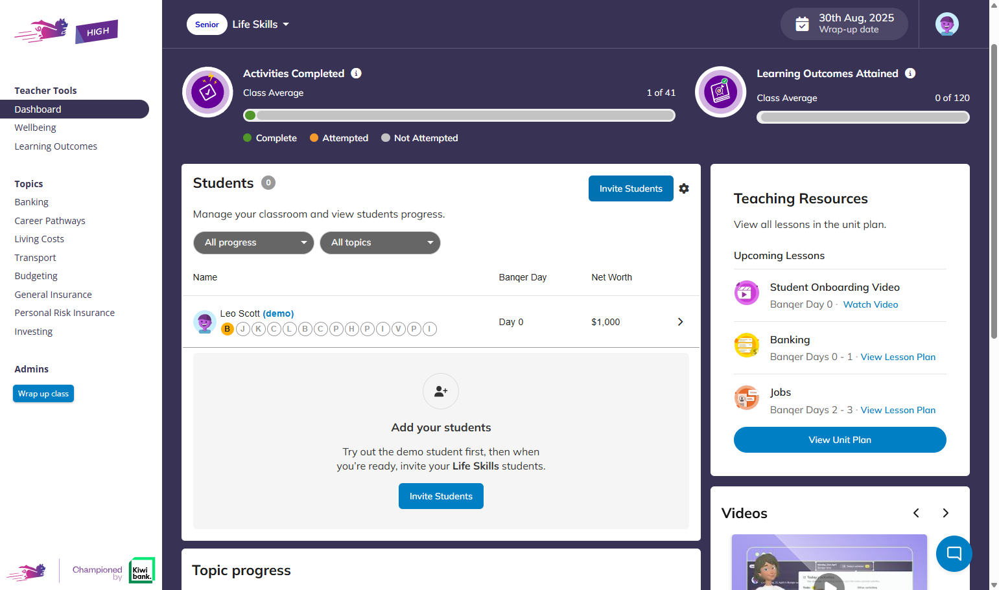The height and width of the screenshot is (590, 999).
Task: Click the V badge under Leo Scott
Action: 399,329
